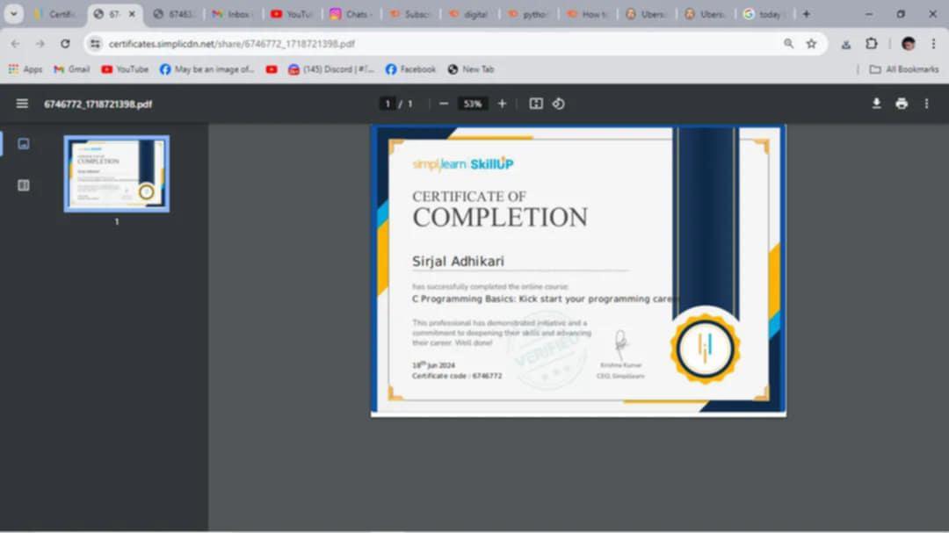Open the Gmail bookmark

coord(71,69)
